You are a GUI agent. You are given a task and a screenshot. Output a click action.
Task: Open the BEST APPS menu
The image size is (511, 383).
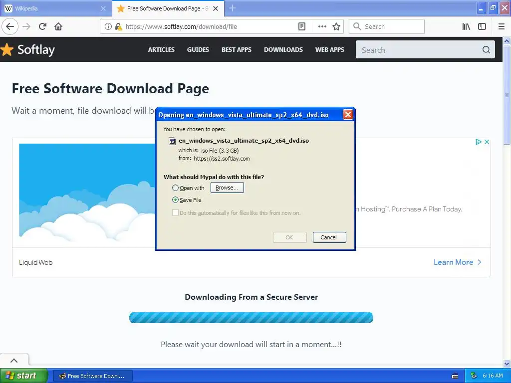(x=236, y=50)
